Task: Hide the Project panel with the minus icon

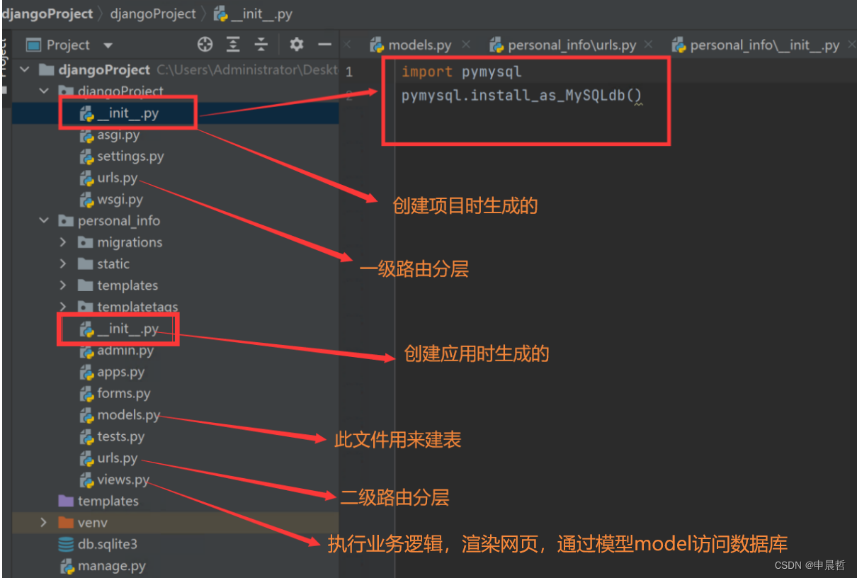Action: [x=324, y=44]
